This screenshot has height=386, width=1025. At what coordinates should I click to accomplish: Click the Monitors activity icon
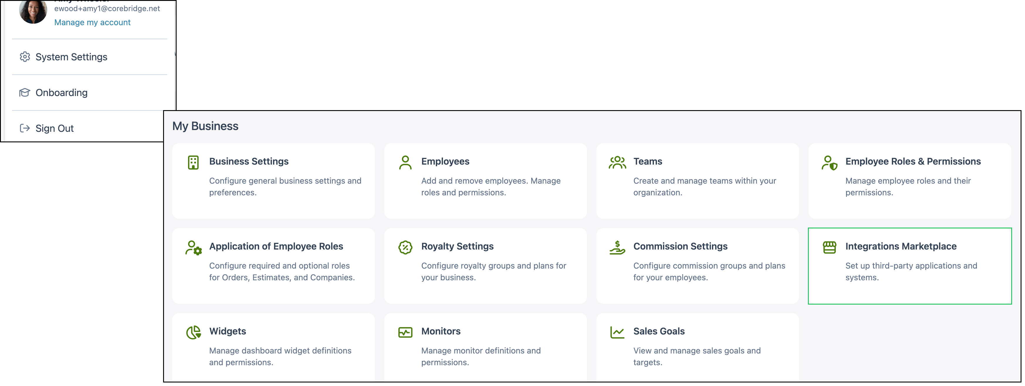coord(405,332)
